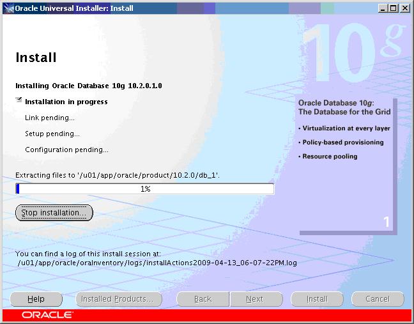Viewport: 414px width, 324px height.
Task: Click the 1% extraction progress bar
Action: point(145,189)
